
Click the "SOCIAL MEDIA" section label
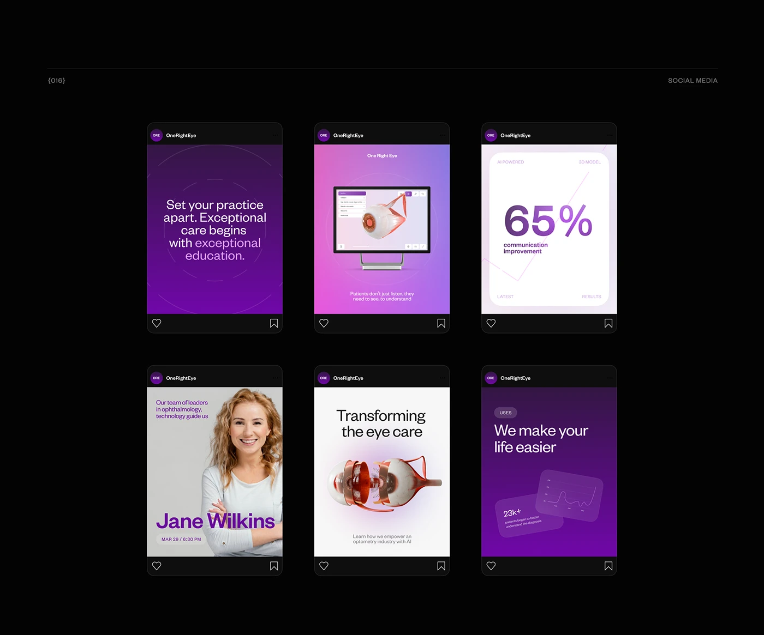tap(693, 81)
